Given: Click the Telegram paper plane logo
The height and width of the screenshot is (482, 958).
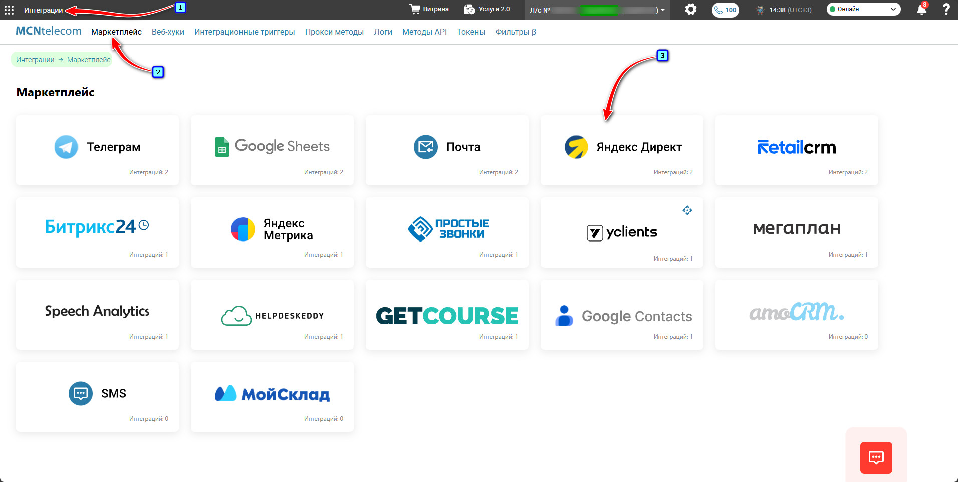Looking at the screenshot, I should (66, 147).
